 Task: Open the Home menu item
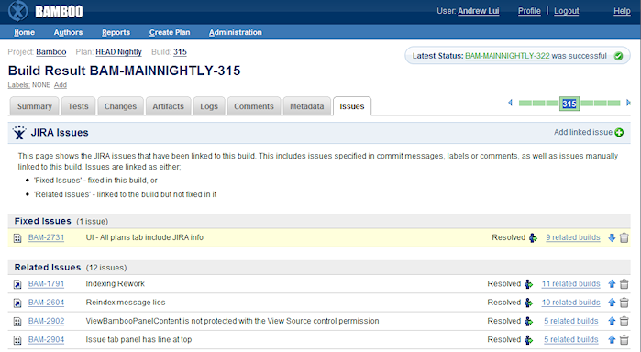[x=24, y=32]
